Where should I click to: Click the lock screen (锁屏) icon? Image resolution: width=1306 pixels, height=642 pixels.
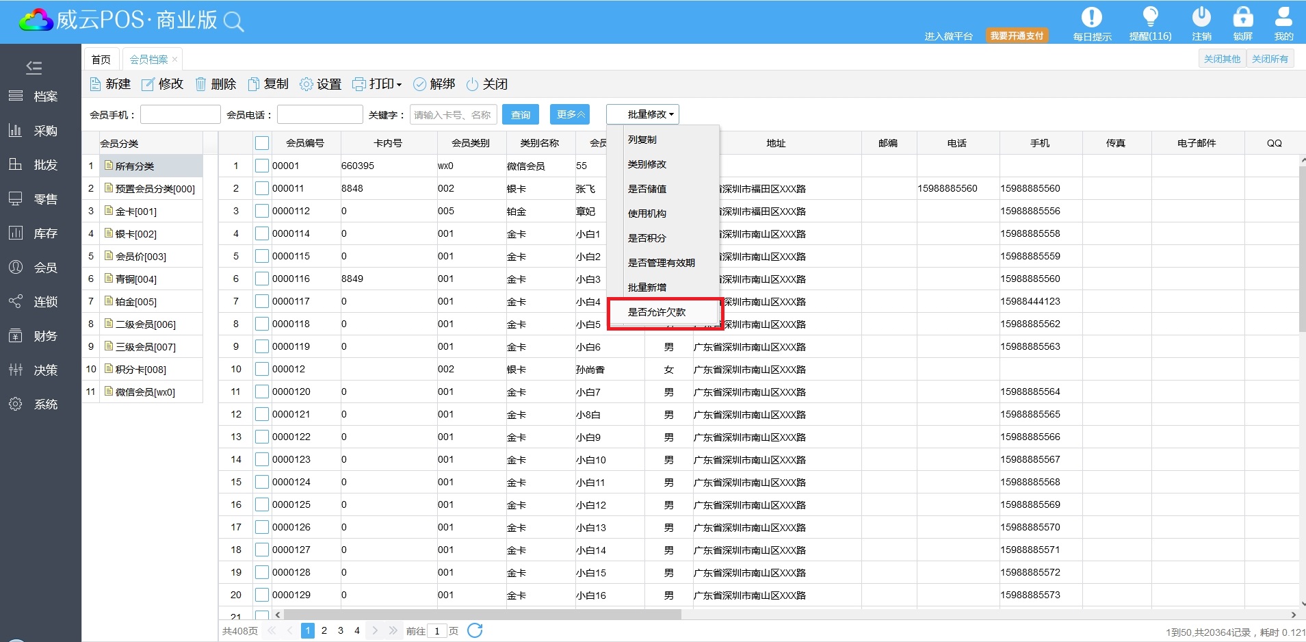click(x=1242, y=18)
